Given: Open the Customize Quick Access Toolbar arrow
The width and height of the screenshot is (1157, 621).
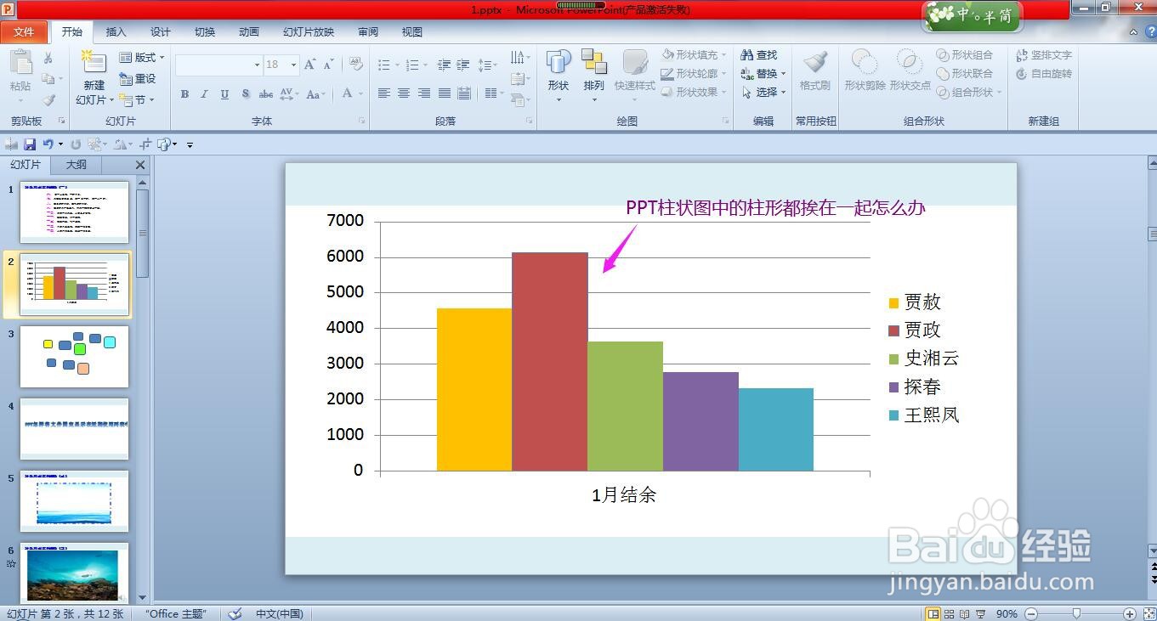Looking at the screenshot, I should (x=190, y=145).
